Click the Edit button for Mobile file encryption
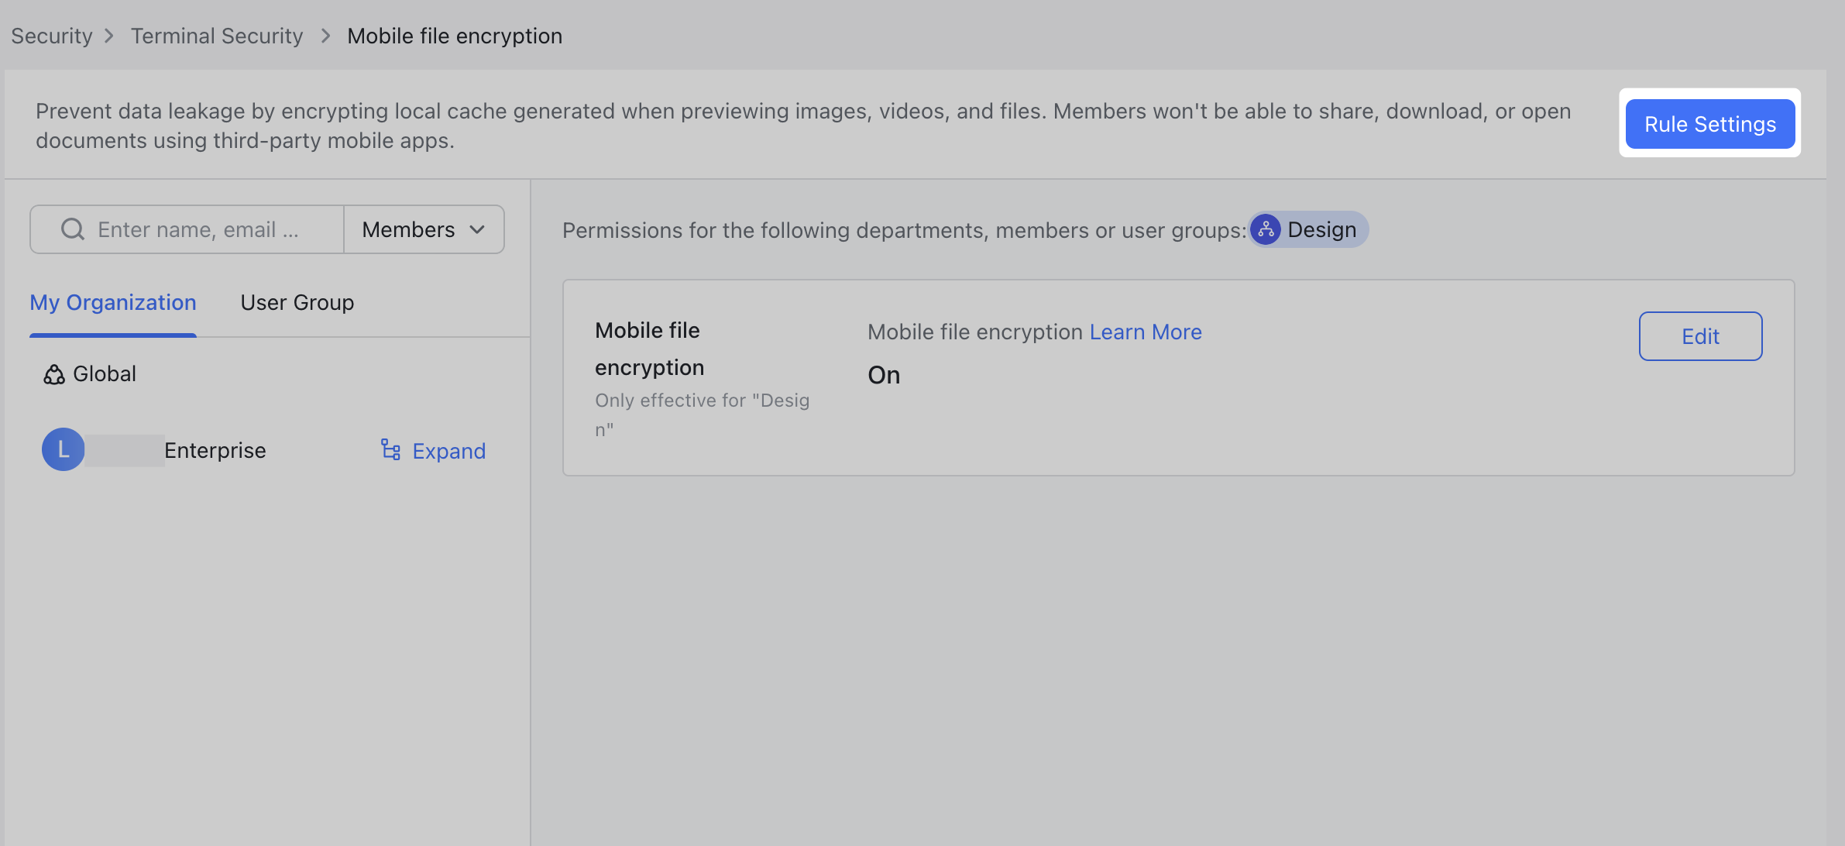Screen dimensions: 1845x846 point(1700,335)
